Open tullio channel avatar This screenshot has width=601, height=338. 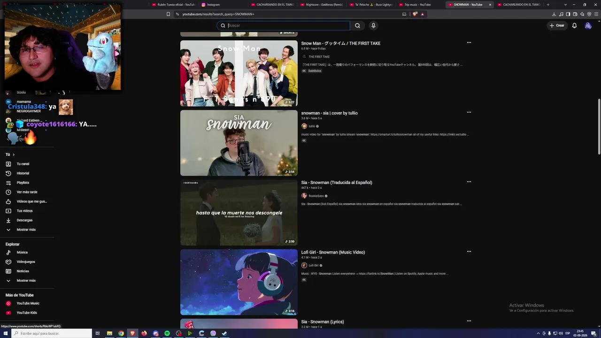coord(304,126)
